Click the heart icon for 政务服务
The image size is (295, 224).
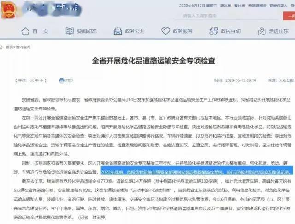(166, 31)
